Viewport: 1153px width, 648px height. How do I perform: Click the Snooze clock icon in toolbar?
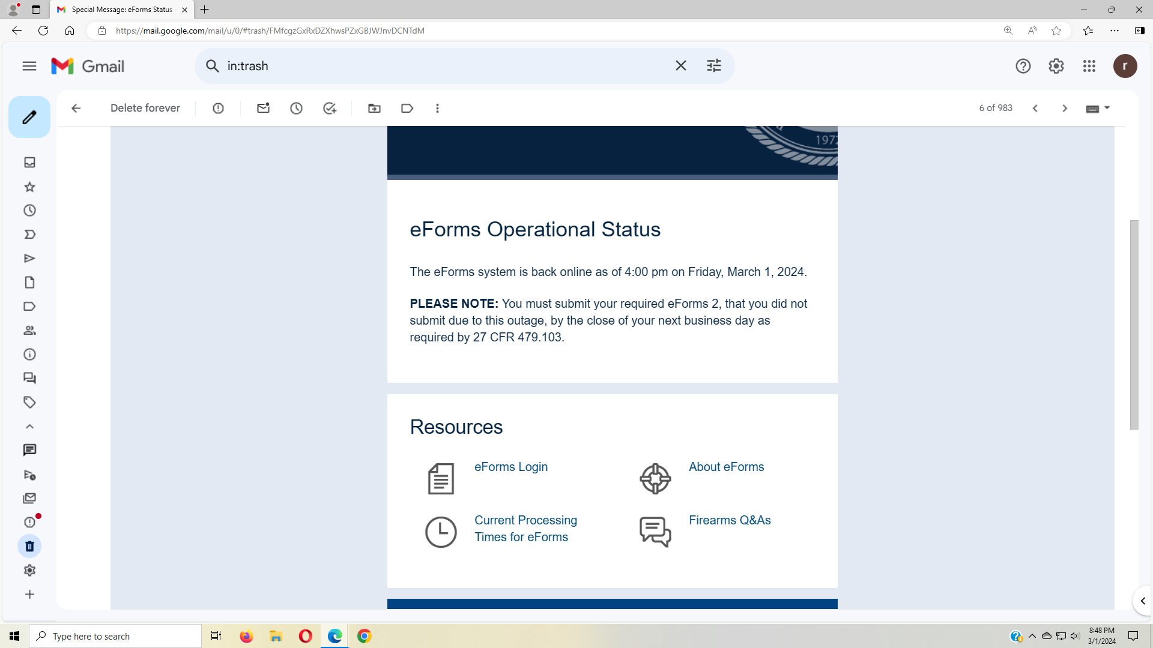(x=296, y=109)
